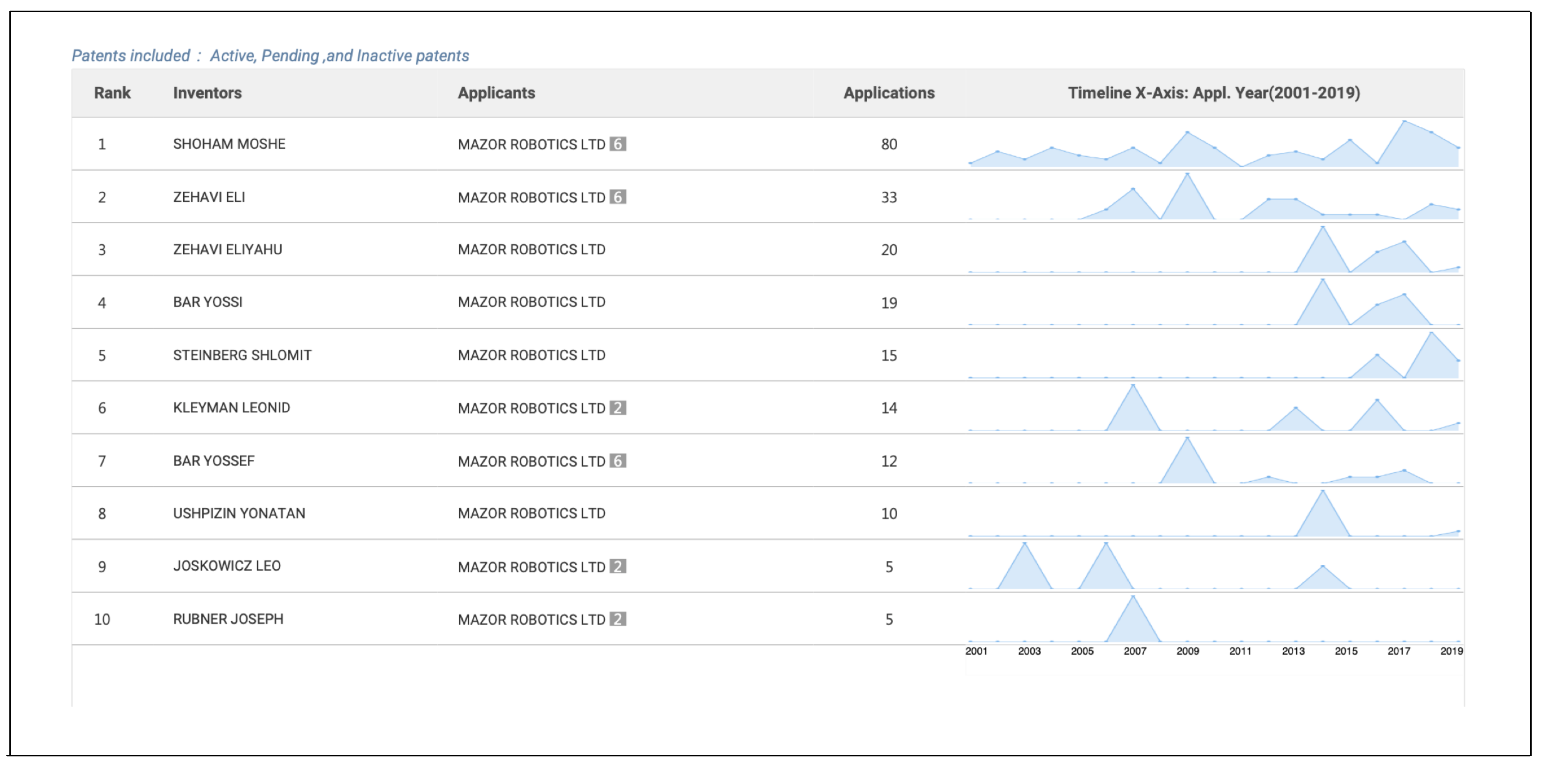Click MAZOR ROBOTICS LTD in STEINBERG SHLOMIT row

click(531, 355)
